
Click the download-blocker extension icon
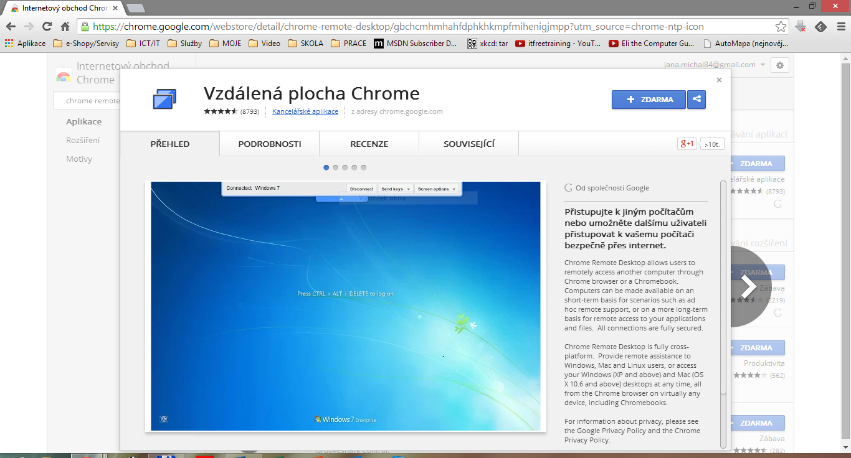[800, 26]
